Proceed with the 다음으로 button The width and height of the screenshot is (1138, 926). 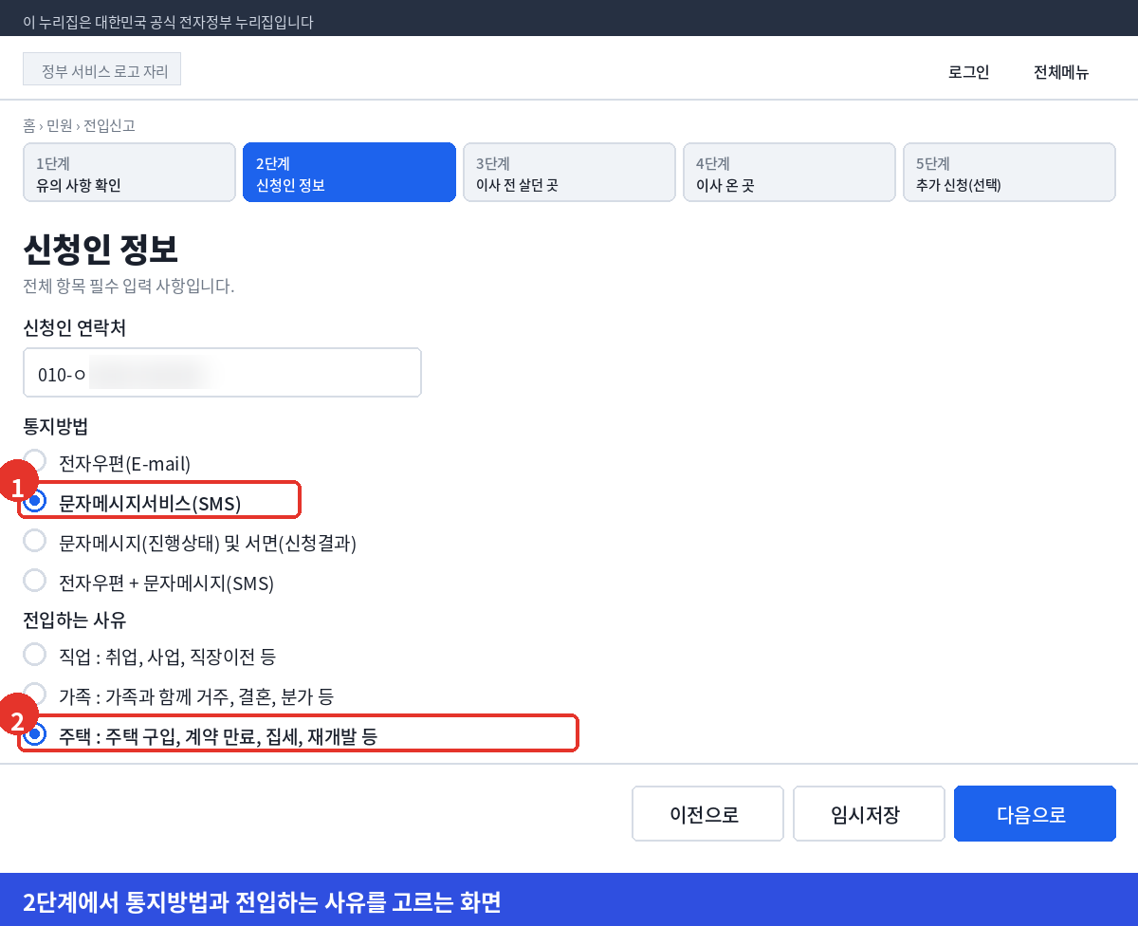point(1035,814)
